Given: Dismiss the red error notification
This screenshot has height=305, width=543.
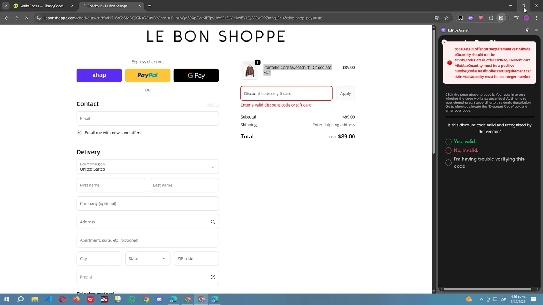Looking at the screenshot, I should pyautogui.click(x=445, y=43).
